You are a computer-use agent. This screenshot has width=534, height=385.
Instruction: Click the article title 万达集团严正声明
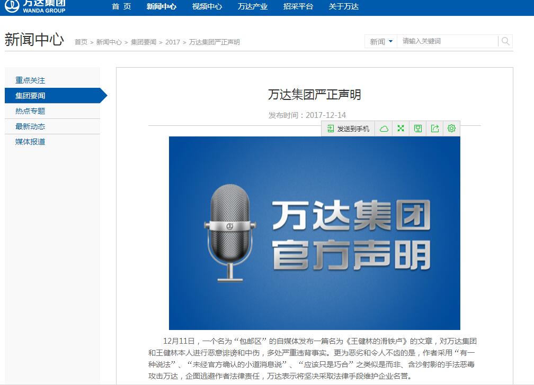click(x=314, y=95)
